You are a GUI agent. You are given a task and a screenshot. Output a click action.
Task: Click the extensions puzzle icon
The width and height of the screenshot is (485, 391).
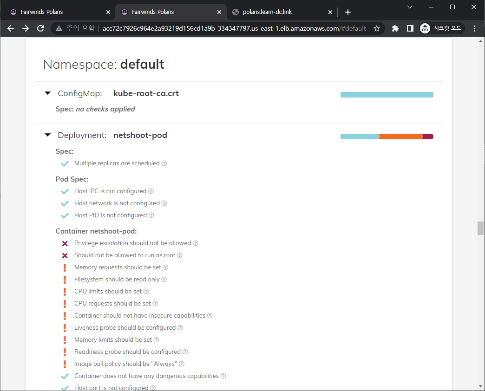pos(394,28)
